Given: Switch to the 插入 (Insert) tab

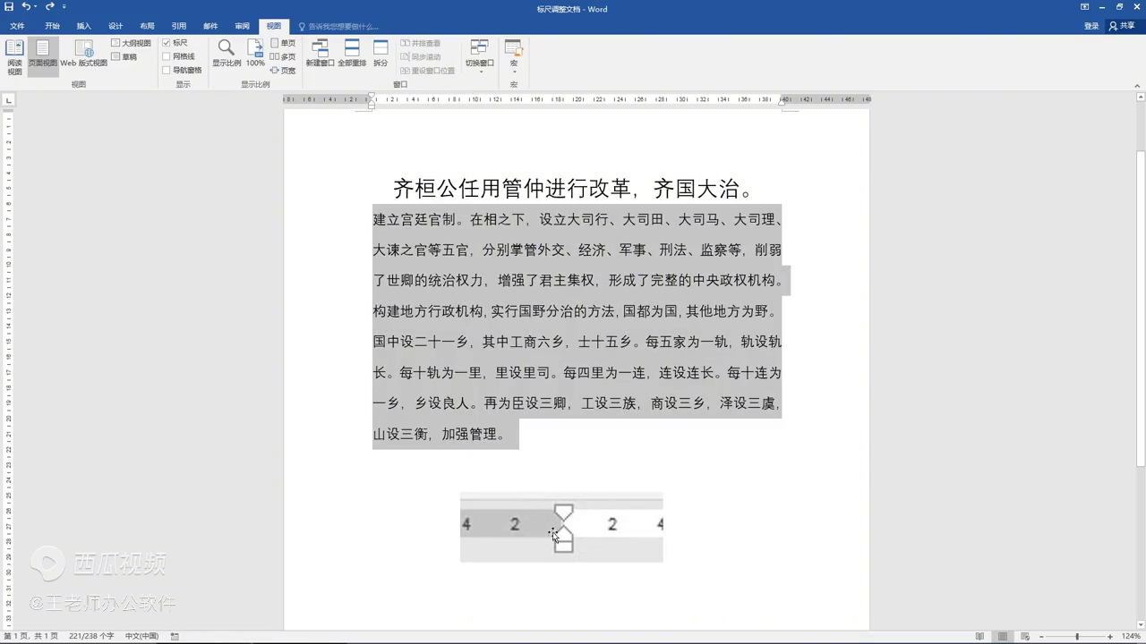Looking at the screenshot, I should pos(84,26).
